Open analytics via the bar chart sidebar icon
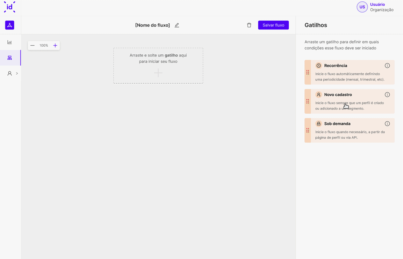 tap(10, 42)
